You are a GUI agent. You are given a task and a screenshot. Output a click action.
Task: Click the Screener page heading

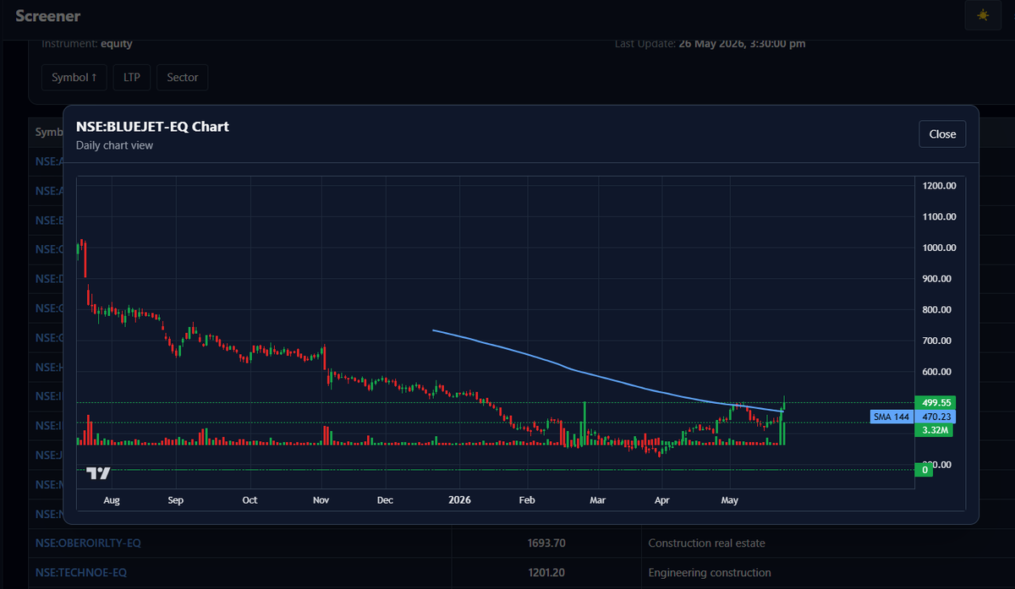pyautogui.click(x=48, y=16)
